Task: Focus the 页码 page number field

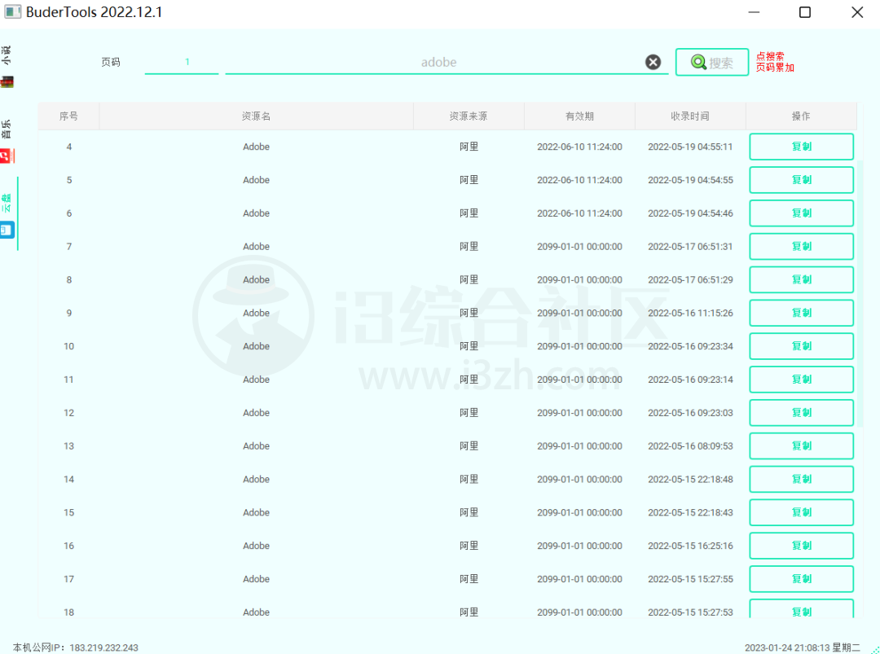Action: click(x=182, y=62)
